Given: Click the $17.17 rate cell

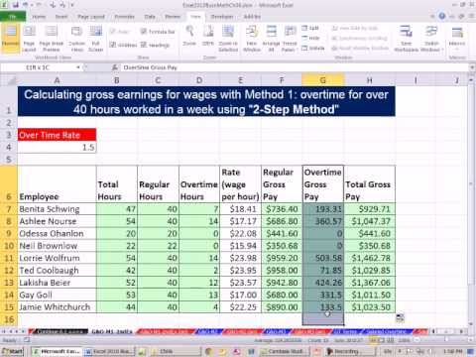Looking at the screenshot, I should tap(241, 221).
